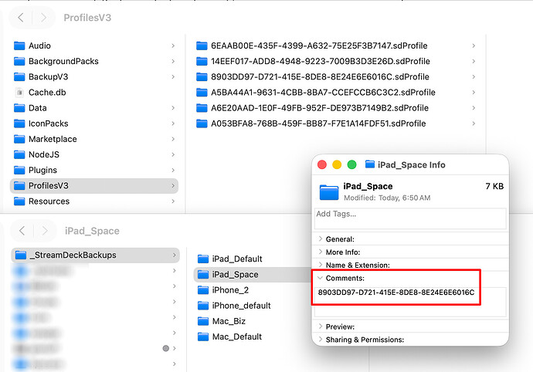Select the ProfilesV3 folder row
This screenshot has width=533, height=372.
pos(94,186)
